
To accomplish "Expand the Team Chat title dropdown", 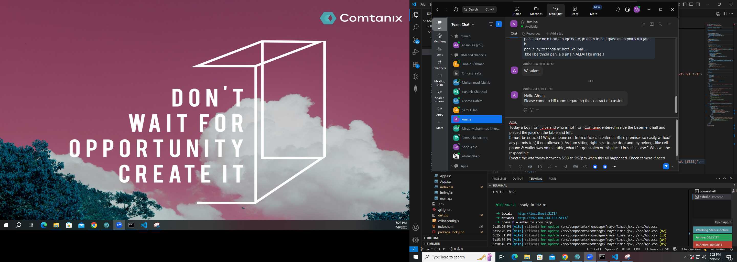I will [x=473, y=25].
